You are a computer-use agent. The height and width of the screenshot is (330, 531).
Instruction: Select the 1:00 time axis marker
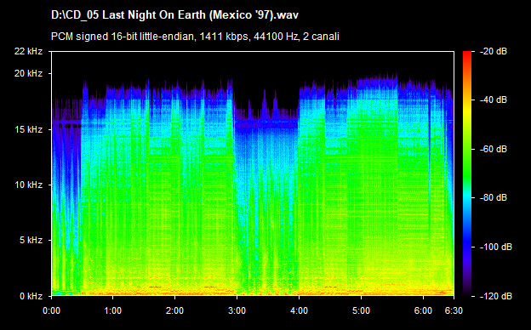point(113,310)
